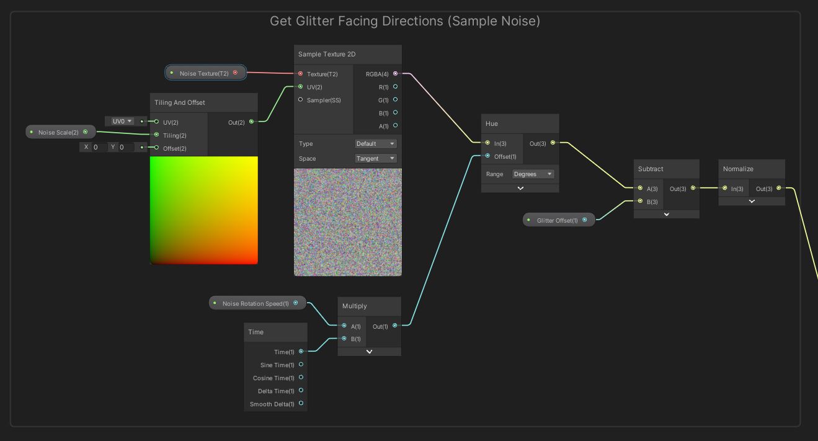Click the noise texture preview on Sample Texture 2D

coord(347,221)
